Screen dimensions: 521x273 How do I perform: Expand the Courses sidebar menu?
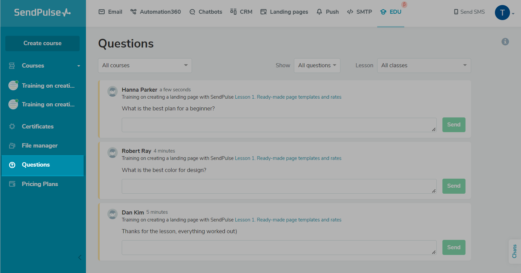[43, 66]
